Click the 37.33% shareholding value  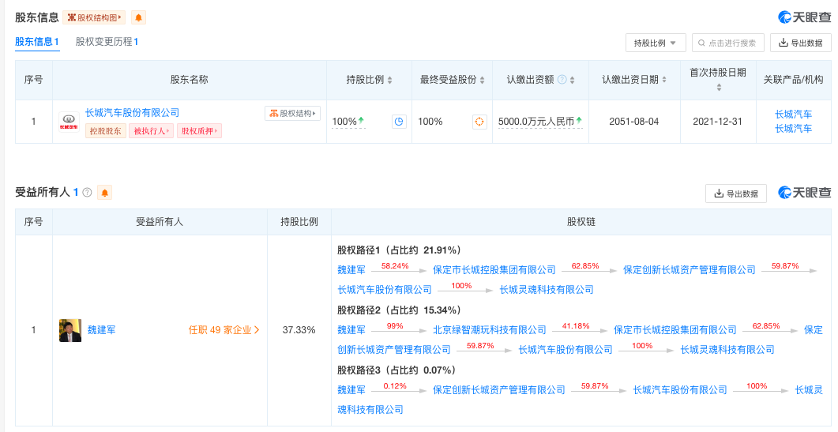click(299, 330)
